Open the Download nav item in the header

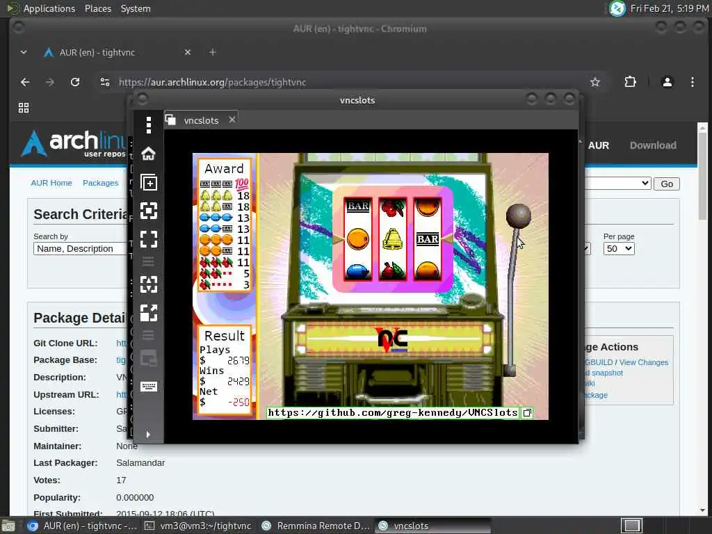(x=653, y=145)
